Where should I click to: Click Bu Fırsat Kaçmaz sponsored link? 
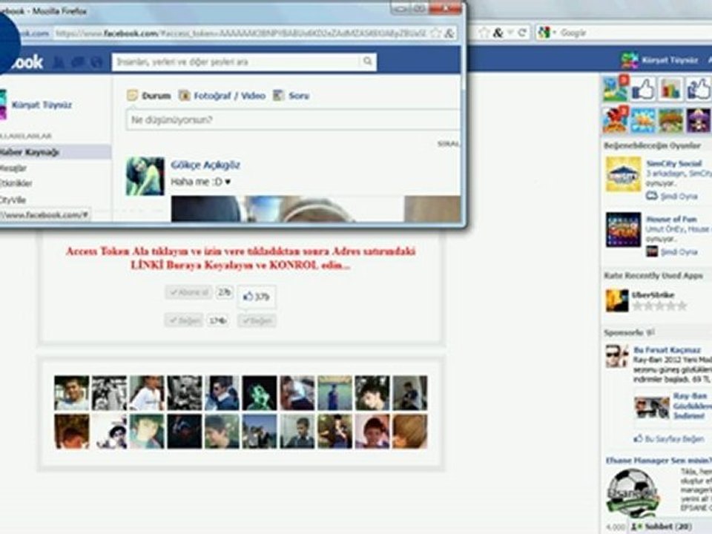click(667, 349)
